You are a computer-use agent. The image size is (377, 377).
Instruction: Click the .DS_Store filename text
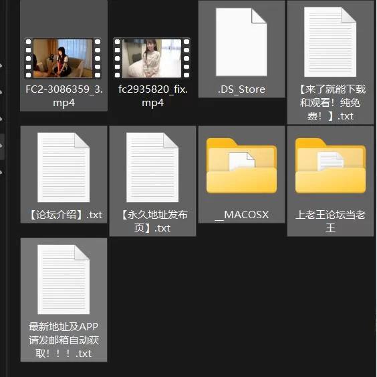pyautogui.click(x=241, y=89)
